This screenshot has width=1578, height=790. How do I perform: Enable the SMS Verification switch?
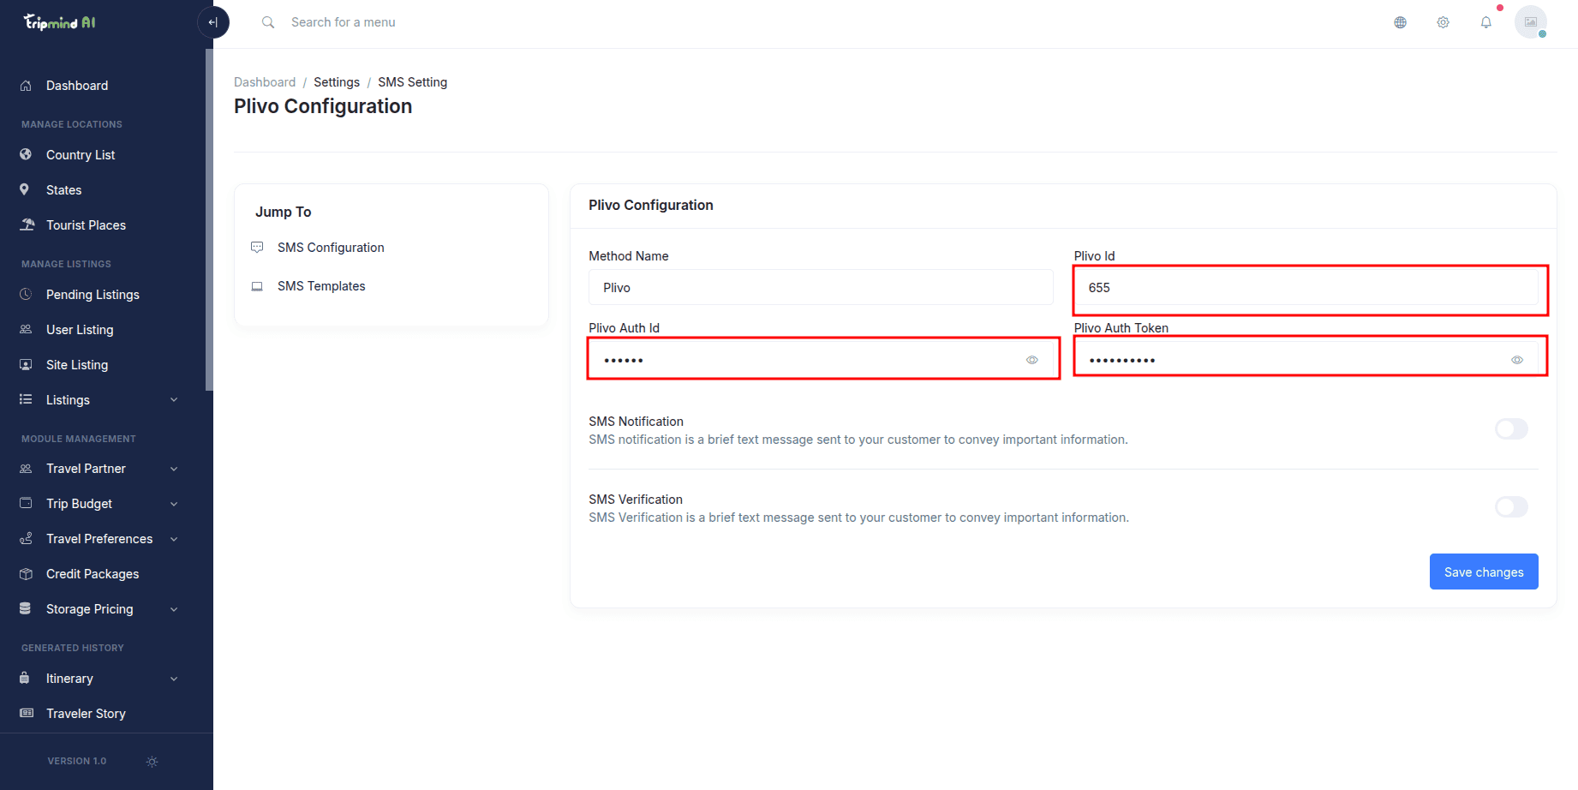(x=1511, y=506)
